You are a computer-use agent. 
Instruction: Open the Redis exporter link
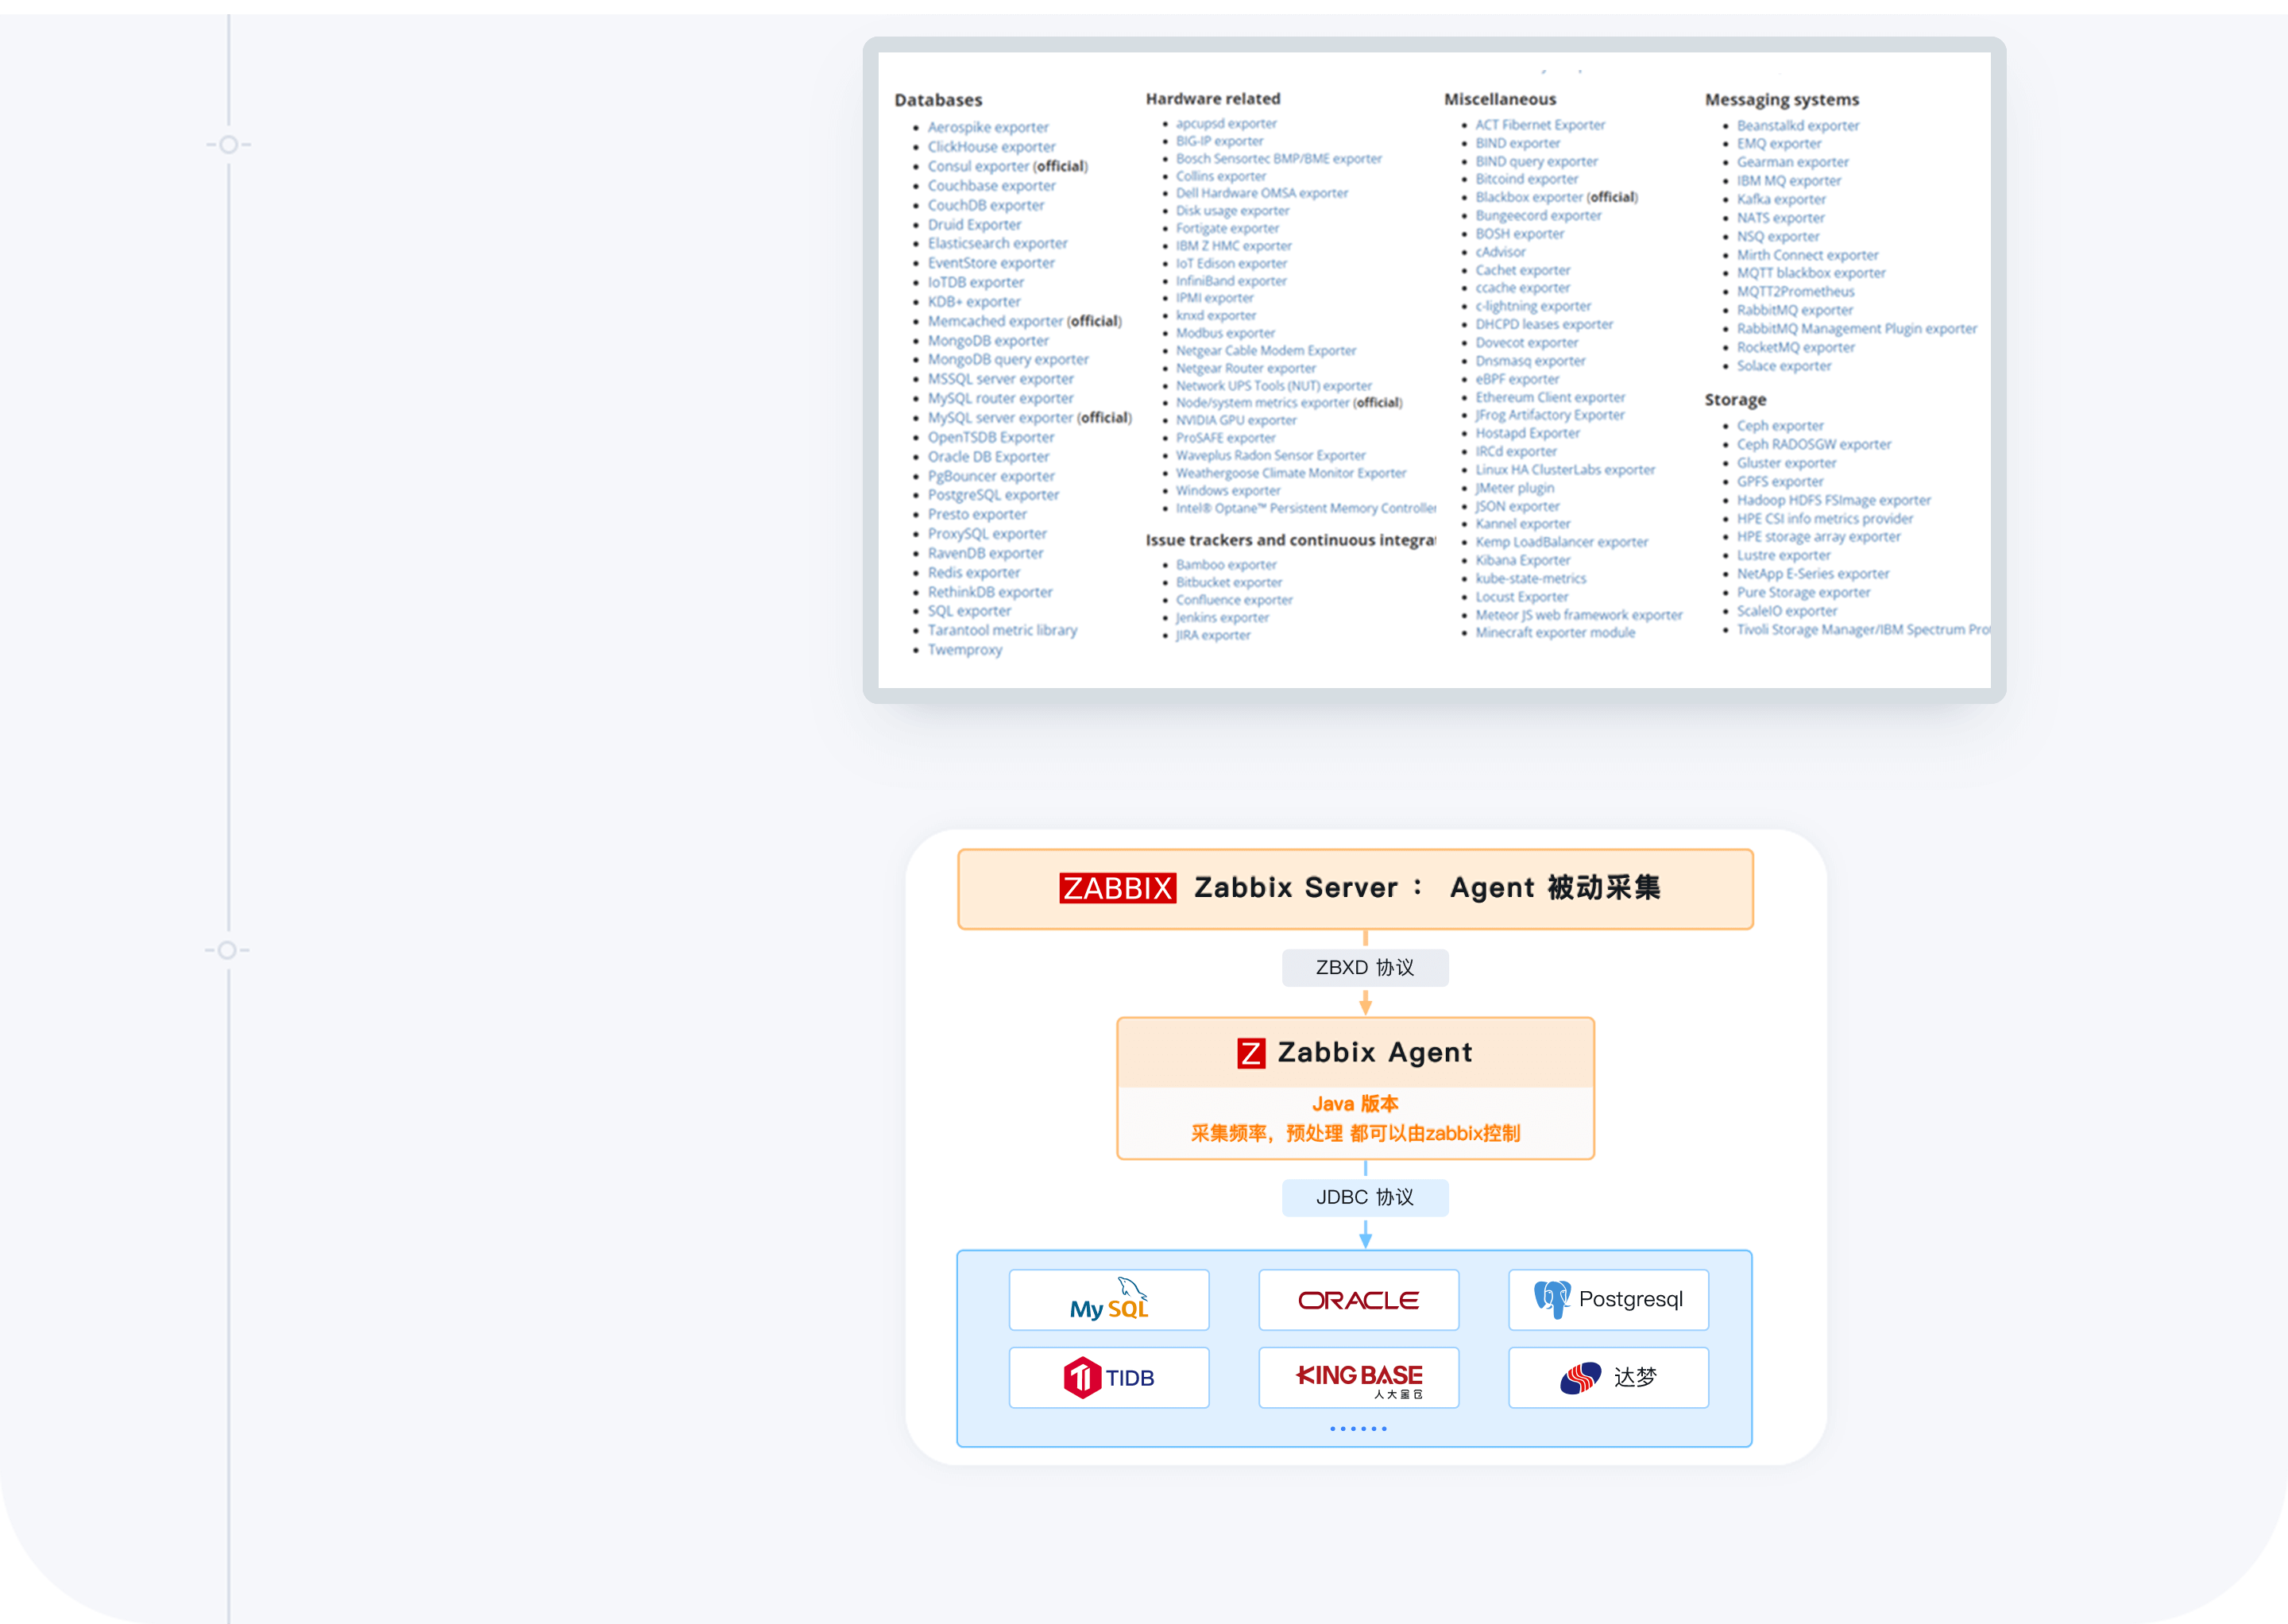pyautogui.click(x=974, y=573)
